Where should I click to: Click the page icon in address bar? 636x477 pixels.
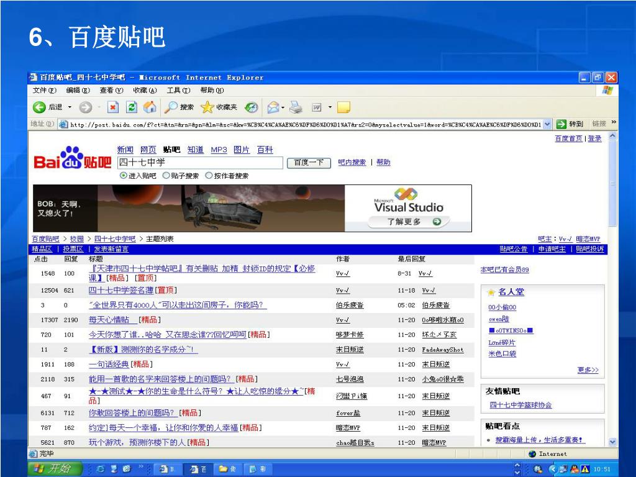[x=63, y=124]
